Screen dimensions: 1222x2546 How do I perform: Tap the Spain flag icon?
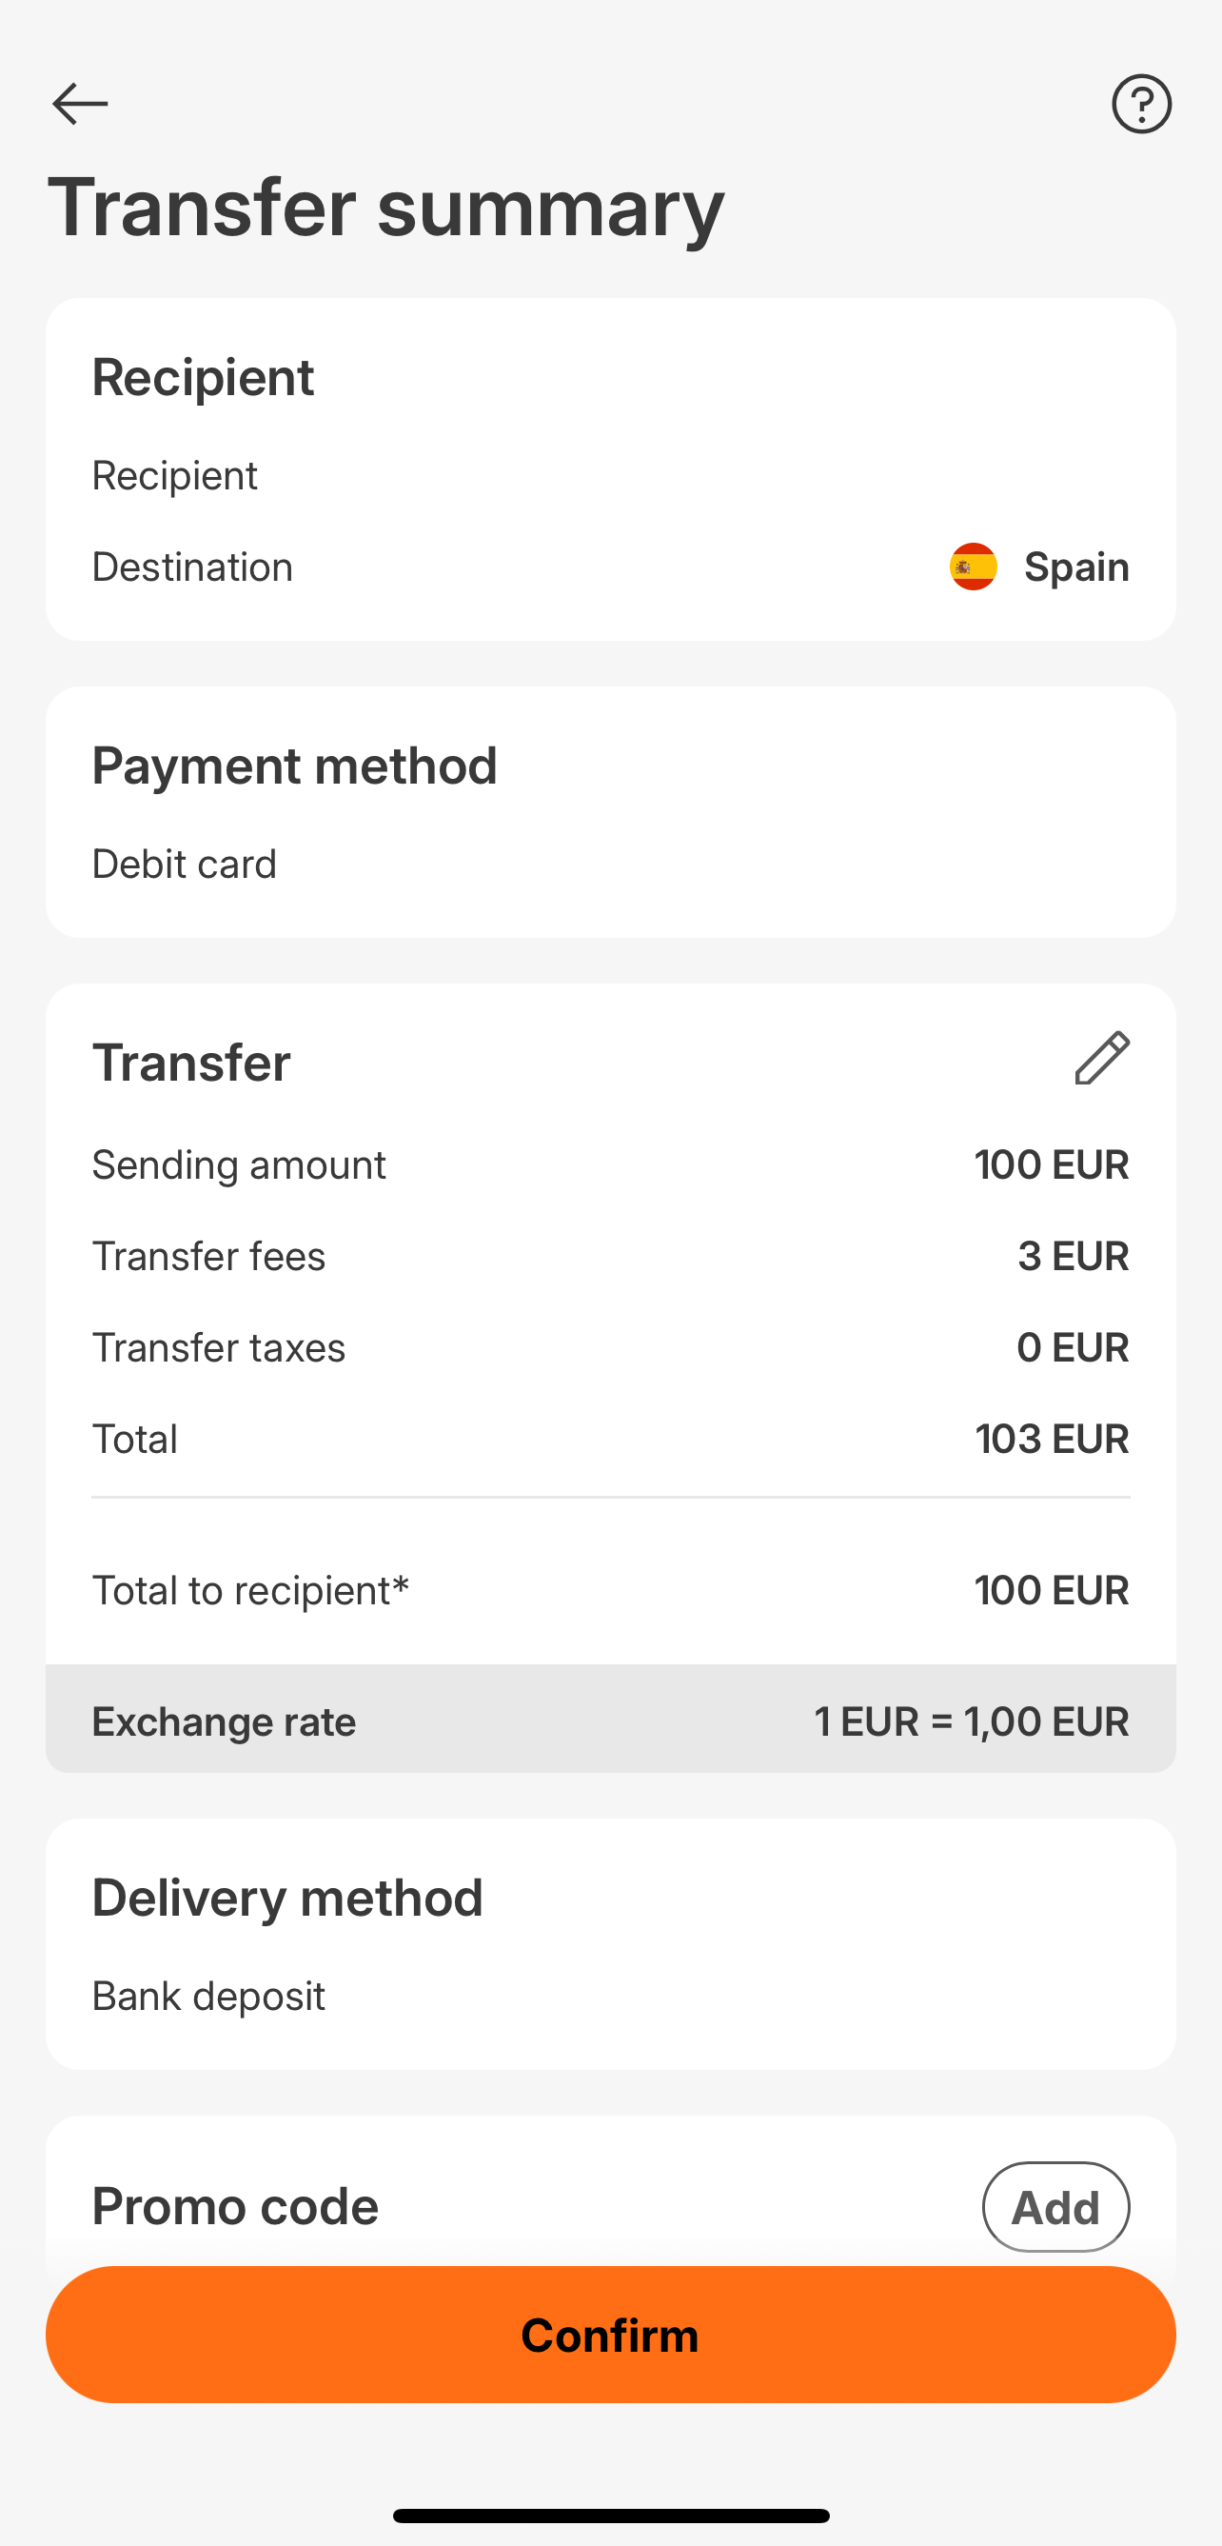point(973,567)
